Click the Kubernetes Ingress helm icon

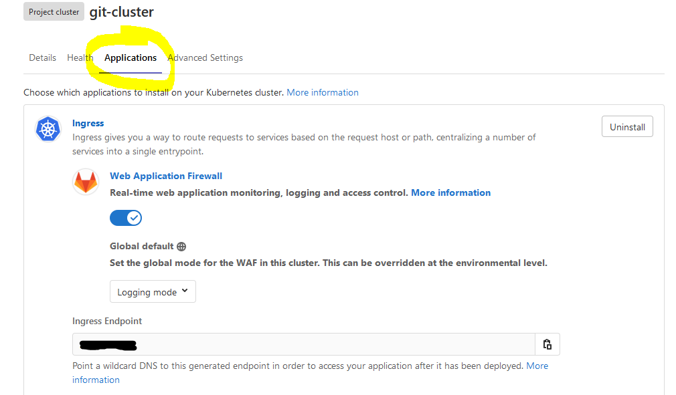click(48, 128)
